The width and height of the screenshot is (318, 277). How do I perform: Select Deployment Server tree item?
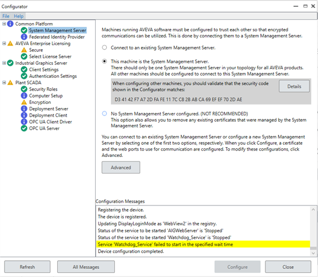[48, 108]
